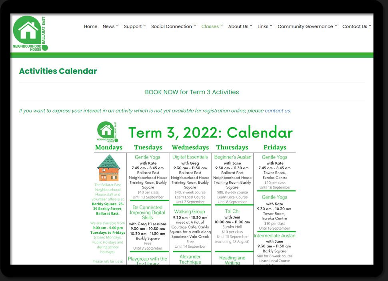Viewport: 388px width, 281px height.
Task: Follow the 'contact us' link
Action: (277, 111)
